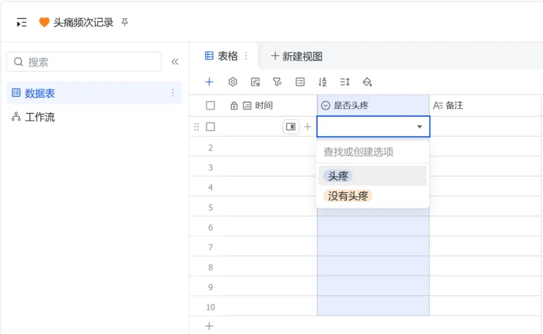The height and width of the screenshot is (334, 543).
Task: Open the row height icon in the toolbar
Action: click(x=345, y=82)
